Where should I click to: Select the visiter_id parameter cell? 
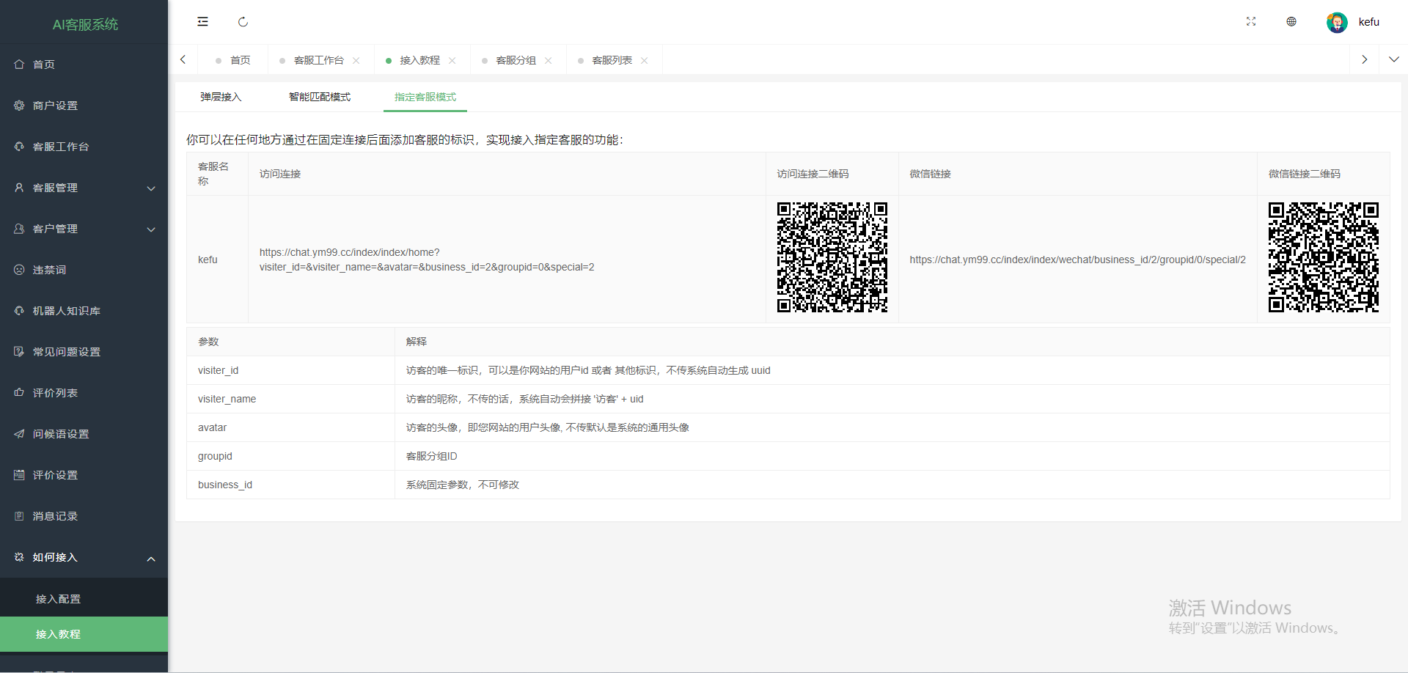click(x=291, y=370)
